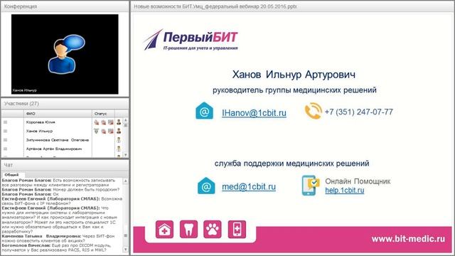Select participant Зипунникова Светлана Олеговна

[58, 140]
